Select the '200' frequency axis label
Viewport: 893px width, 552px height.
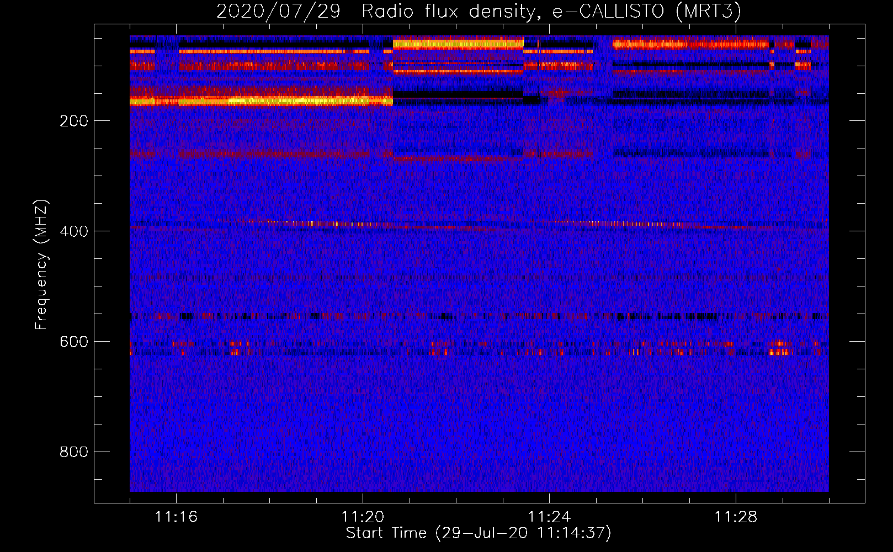tap(73, 121)
